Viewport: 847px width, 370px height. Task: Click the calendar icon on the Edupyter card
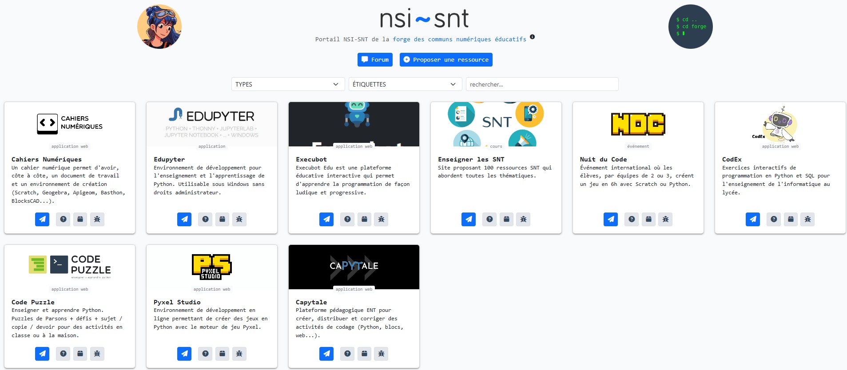(222, 219)
